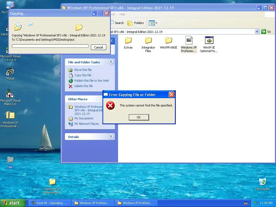
Task: Select Windows XP Professional folder on desktop
Action: [x=52, y=186]
